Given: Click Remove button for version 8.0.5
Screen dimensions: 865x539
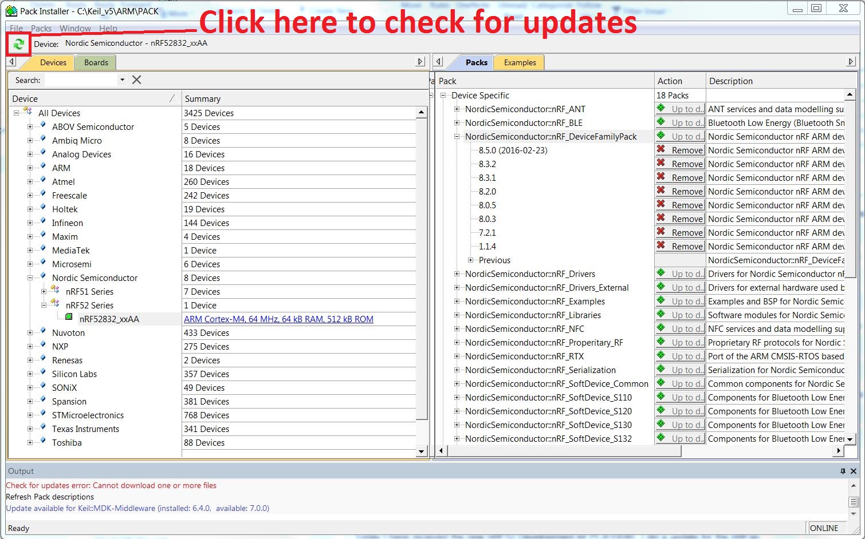Looking at the screenshot, I should [x=680, y=205].
